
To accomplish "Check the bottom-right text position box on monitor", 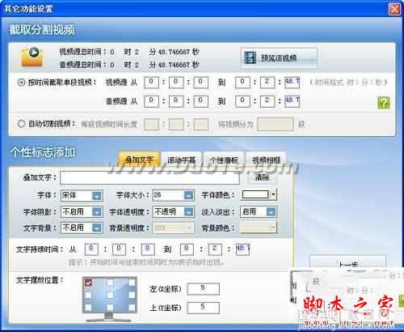I will pyautogui.click(x=132, y=307).
